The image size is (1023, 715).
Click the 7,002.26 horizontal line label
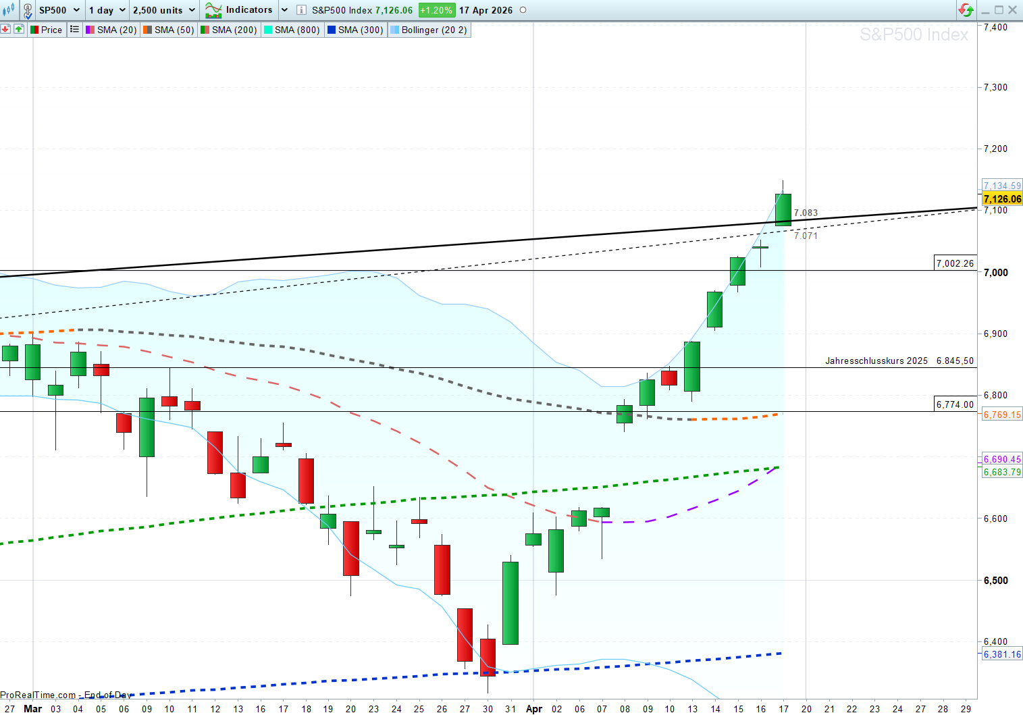955,263
